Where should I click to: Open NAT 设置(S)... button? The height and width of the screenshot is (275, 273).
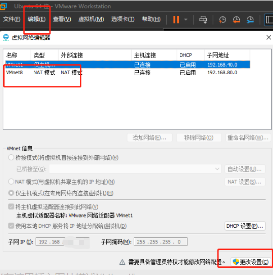click(x=245, y=182)
